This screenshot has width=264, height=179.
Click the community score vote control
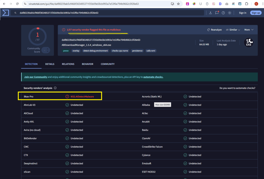pos(46,50)
